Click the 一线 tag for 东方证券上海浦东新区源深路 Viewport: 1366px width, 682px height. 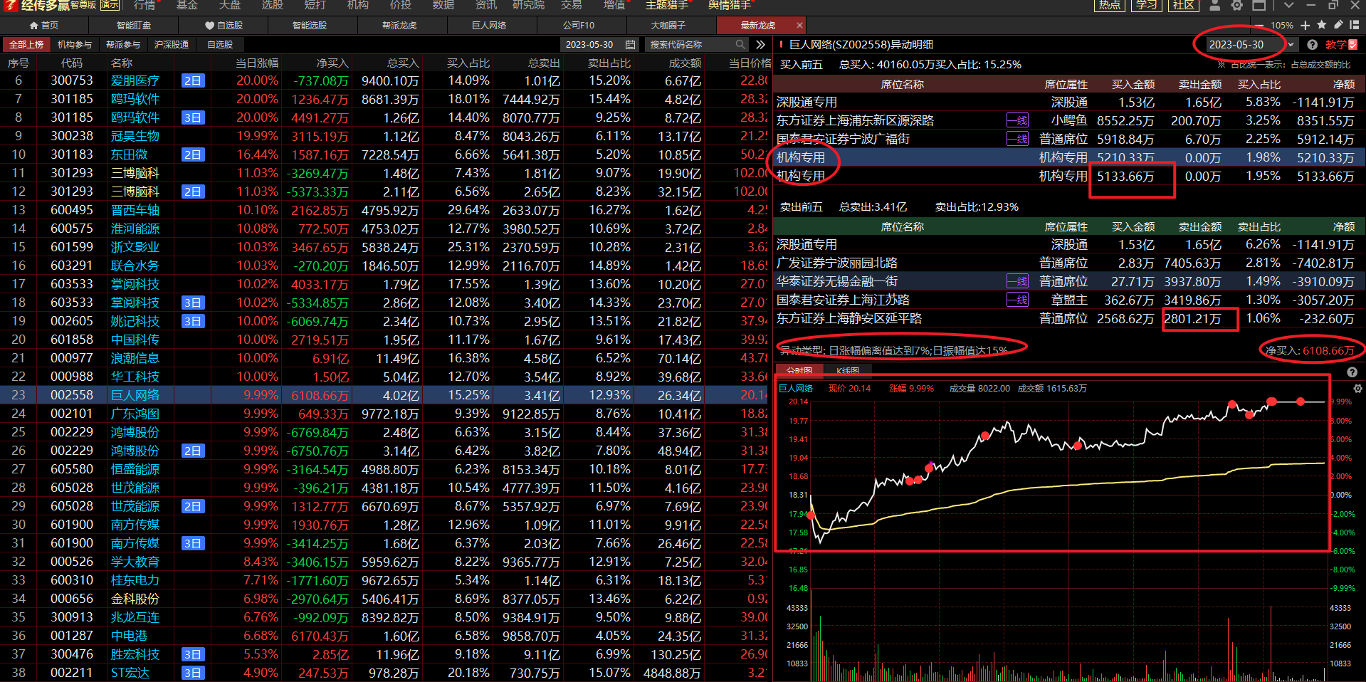tap(1017, 120)
